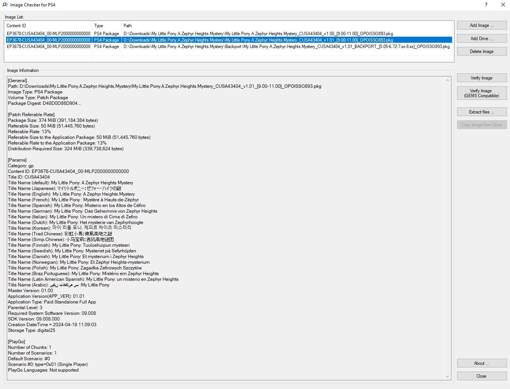Click the 'Volume Type: Patch Package' line

[38, 98]
